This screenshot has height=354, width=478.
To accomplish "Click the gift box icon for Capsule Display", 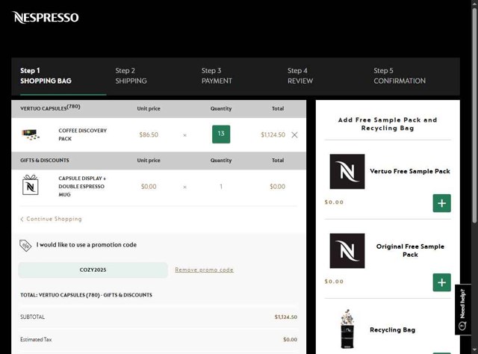I will click(x=31, y=184).
